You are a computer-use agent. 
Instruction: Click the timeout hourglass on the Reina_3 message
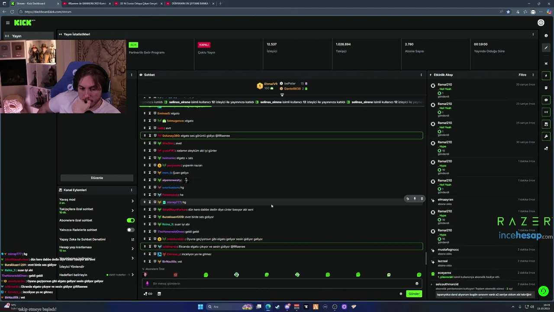150,224
